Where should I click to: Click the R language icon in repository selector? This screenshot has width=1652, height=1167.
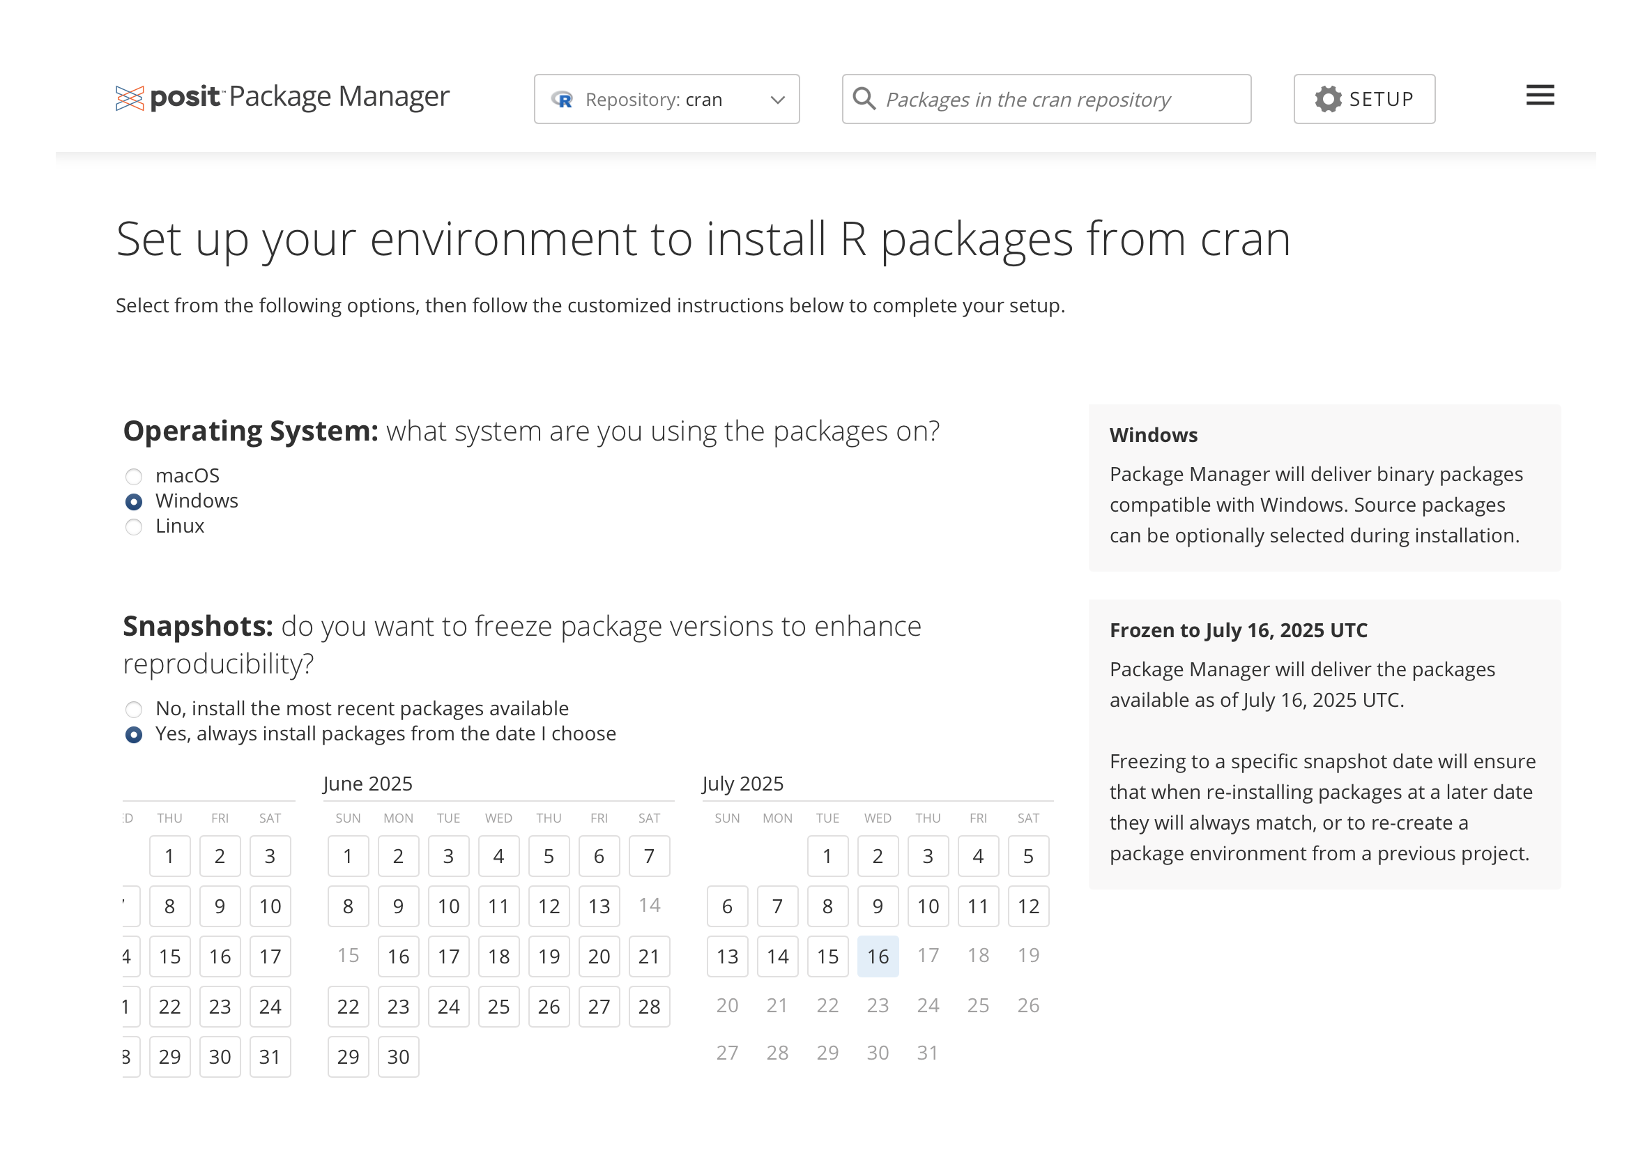click(x=563, y=100)
